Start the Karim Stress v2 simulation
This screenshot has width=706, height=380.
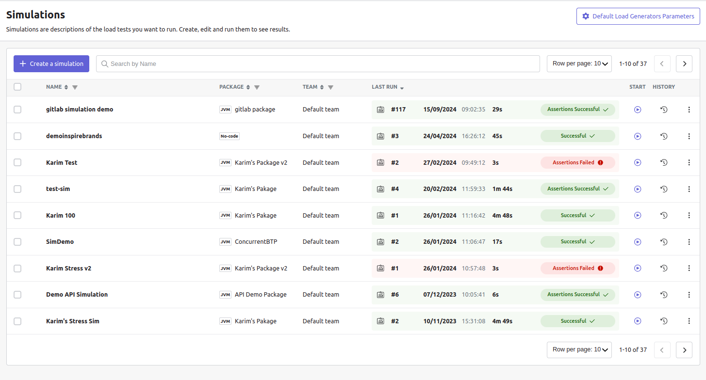(x=638, y=269)
